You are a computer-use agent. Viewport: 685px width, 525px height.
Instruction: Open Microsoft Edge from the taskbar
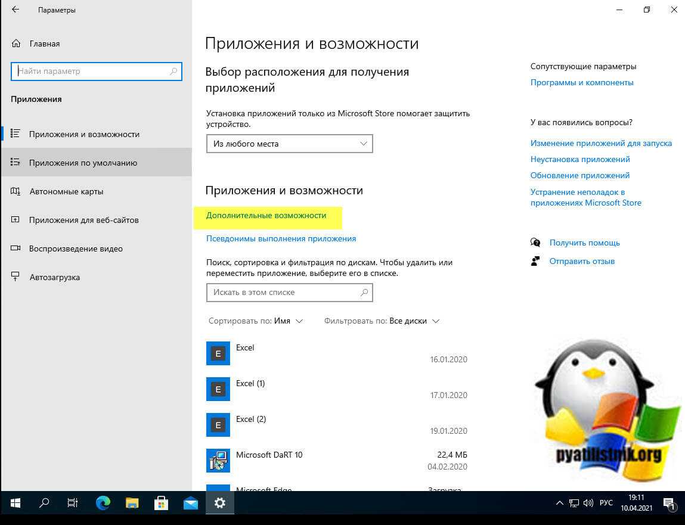103,503
